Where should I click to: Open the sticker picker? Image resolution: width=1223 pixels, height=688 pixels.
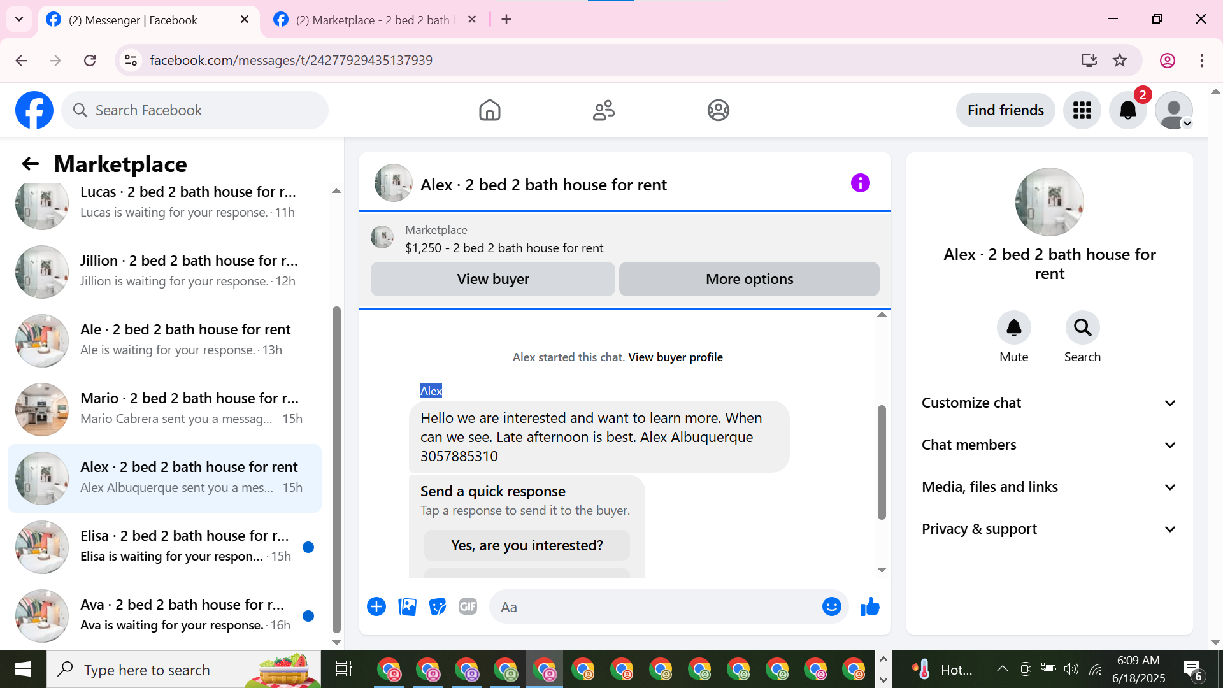coord(438,607)
